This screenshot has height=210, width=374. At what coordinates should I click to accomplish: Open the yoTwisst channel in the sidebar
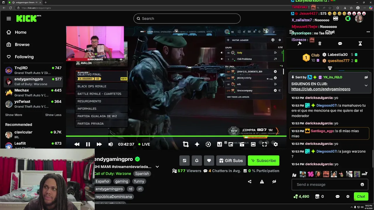coord(33,104)
